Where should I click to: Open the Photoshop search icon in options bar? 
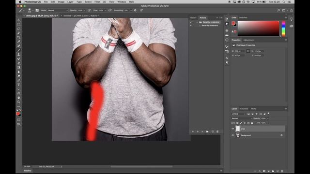[279, 10]
